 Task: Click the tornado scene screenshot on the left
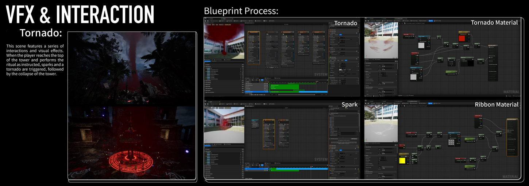pyautogui.click(x=132, y=69)
